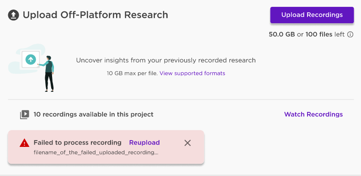Screen dimensions: 361x176
Task: Click the truncated failed recording filename
Action: point(96,153)
